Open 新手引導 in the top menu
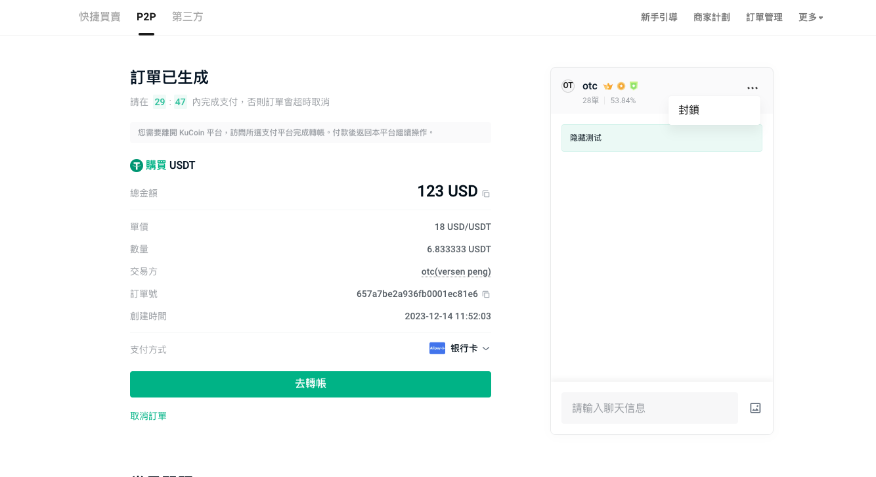Viewport: 876px width, 477px height. tap(659, 17)
